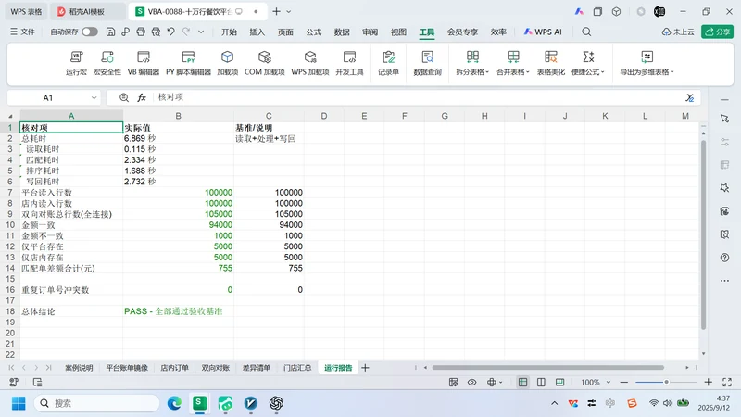Click cell with PASS - 全部通过验收基准
Viewport: 741px width, 417px height.
[x=178, y=311]
